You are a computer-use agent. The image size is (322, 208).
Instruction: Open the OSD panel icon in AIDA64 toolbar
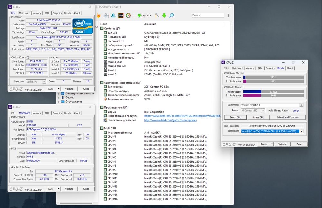coord(121,15)
